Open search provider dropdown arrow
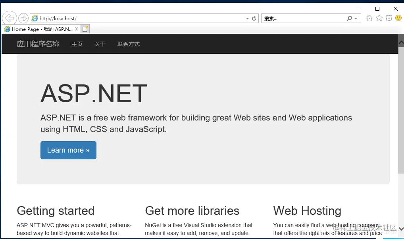 point(356,19)
